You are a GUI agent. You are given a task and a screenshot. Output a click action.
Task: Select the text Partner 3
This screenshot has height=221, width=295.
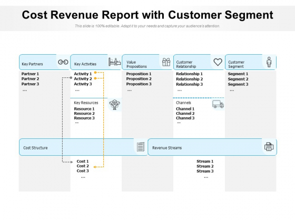(x=30, y=84)
